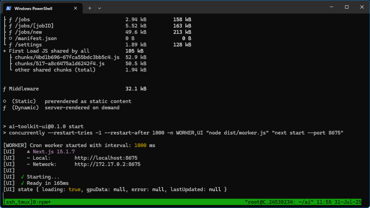Click 'other shared chunks (total)' line

[x=55, y=70]
